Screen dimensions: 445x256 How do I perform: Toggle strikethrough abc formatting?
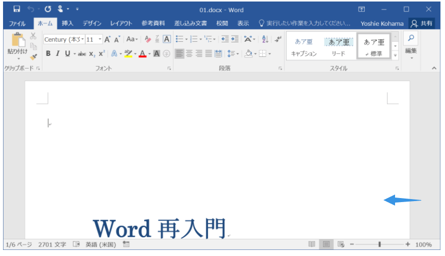[82, 53]
